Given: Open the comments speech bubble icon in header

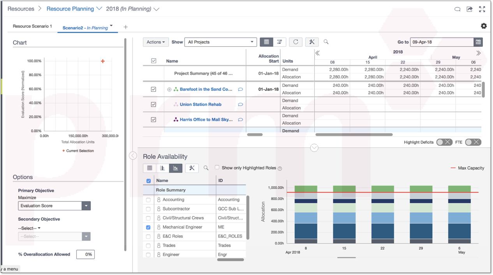Looking at the screenshot, I should [458, 9].
